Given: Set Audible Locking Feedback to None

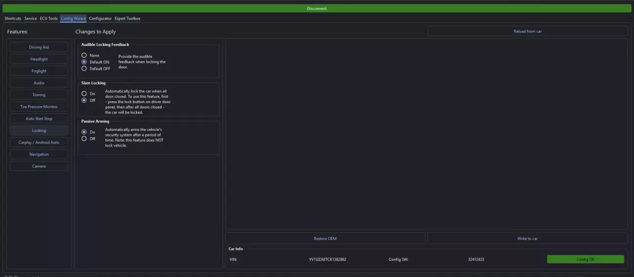Looking at the screenshot, I should click(x=84, y=56).
